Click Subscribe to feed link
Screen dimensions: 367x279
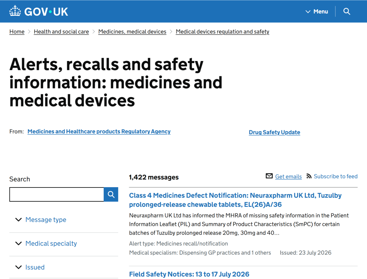pyautogui.click(x=336, y=176)
